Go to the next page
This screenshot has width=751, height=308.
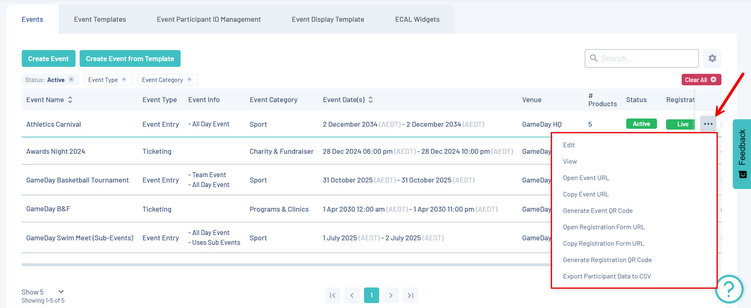click(391, 295)
